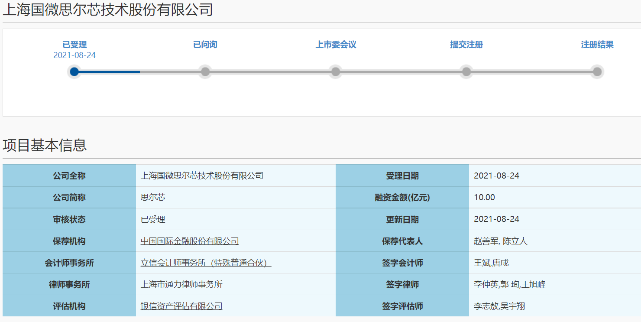Click the 审核状态 header cell
Viewport: 641px width, 322px height.
(x=69, y=219)
